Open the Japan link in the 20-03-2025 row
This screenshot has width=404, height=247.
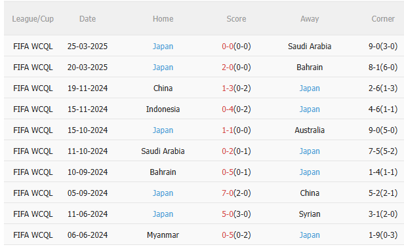point(163,67)
